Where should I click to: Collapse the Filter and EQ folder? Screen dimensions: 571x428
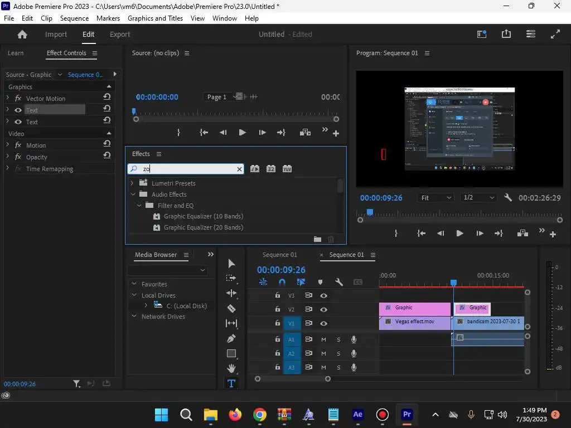(x=139, y=205)
